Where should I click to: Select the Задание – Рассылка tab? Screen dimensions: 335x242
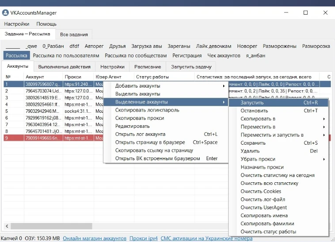click(x=27, y=34)
